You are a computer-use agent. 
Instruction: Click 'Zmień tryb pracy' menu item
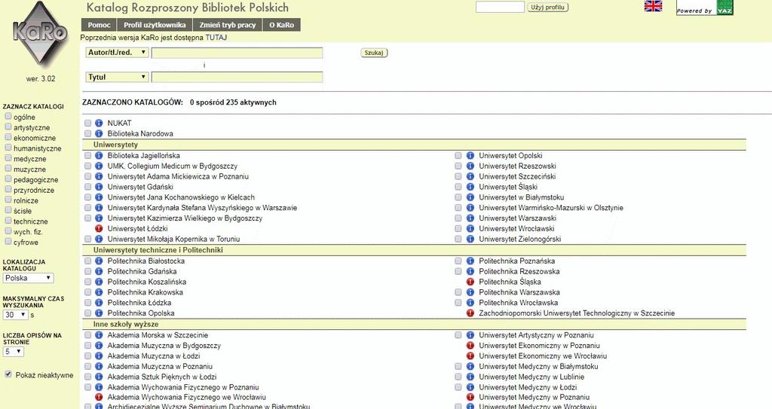(228, 25)
